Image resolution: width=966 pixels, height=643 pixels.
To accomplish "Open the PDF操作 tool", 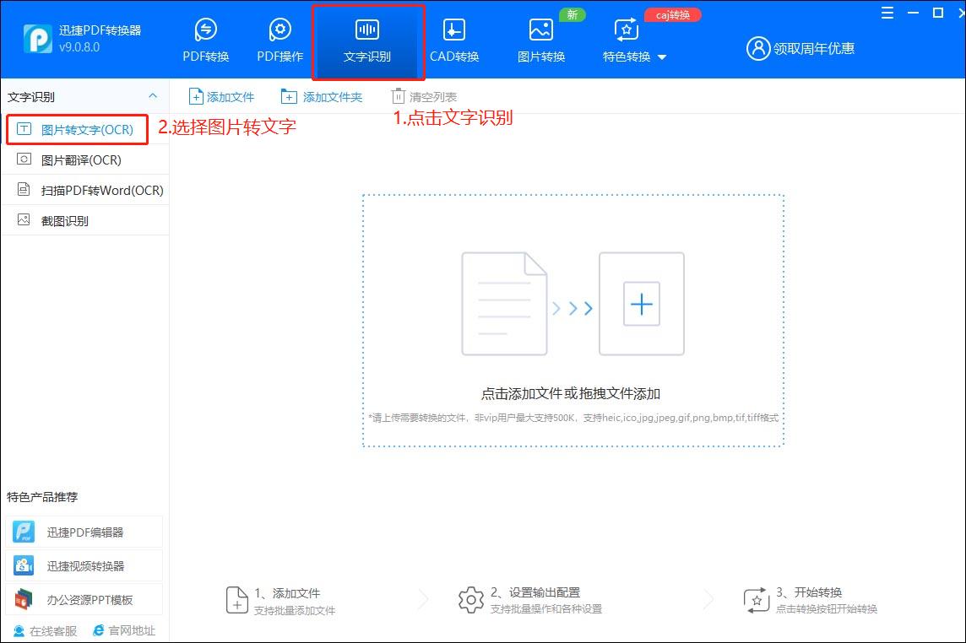I will (279, 38).
